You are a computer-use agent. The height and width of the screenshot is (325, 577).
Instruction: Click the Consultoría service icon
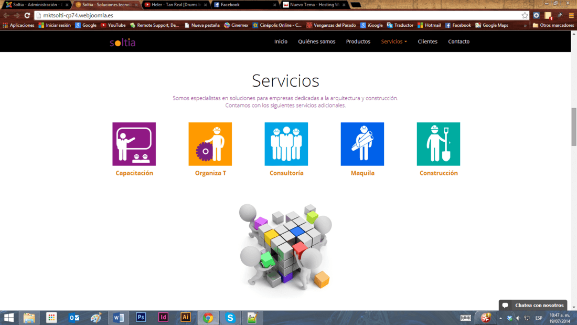(x=286, y=144)
